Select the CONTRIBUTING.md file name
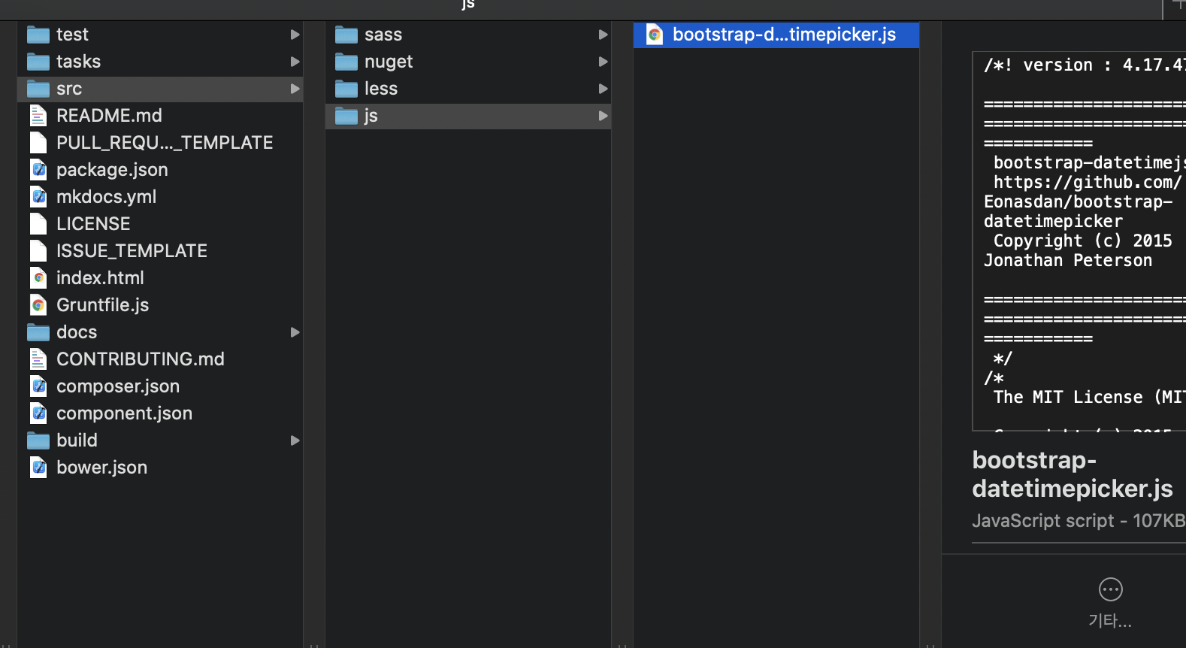 pos(141,359)
